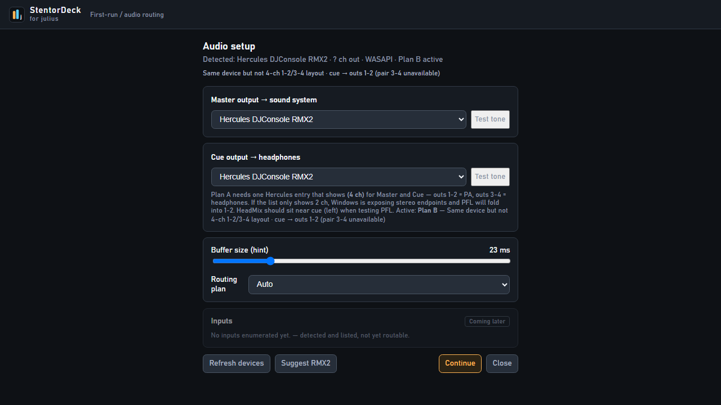Click the Master output → sound system label
The height and width of the screenshot is (405, 721).
point(264,100)
